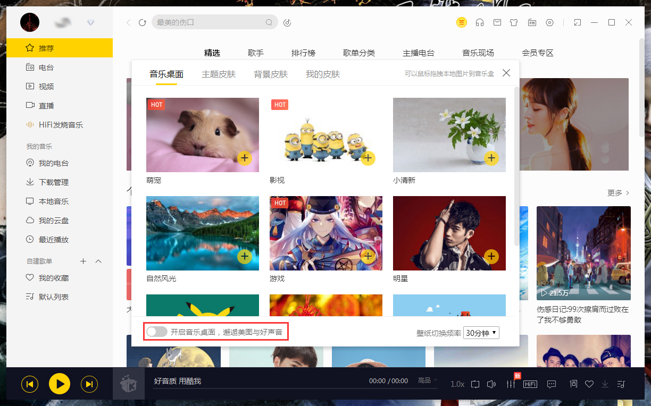Click the headphones listening icon
This screenshot has width=651, height=406.
tap(479, 22)
